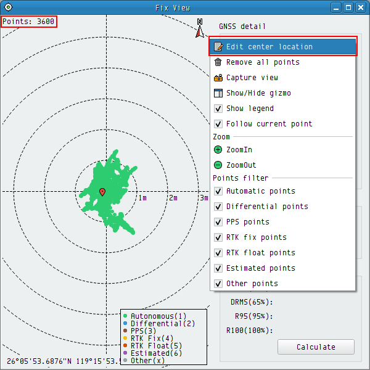Click the trash icon for Remove all points
Viewport: 370px width, 370px height.
point(218,62)
